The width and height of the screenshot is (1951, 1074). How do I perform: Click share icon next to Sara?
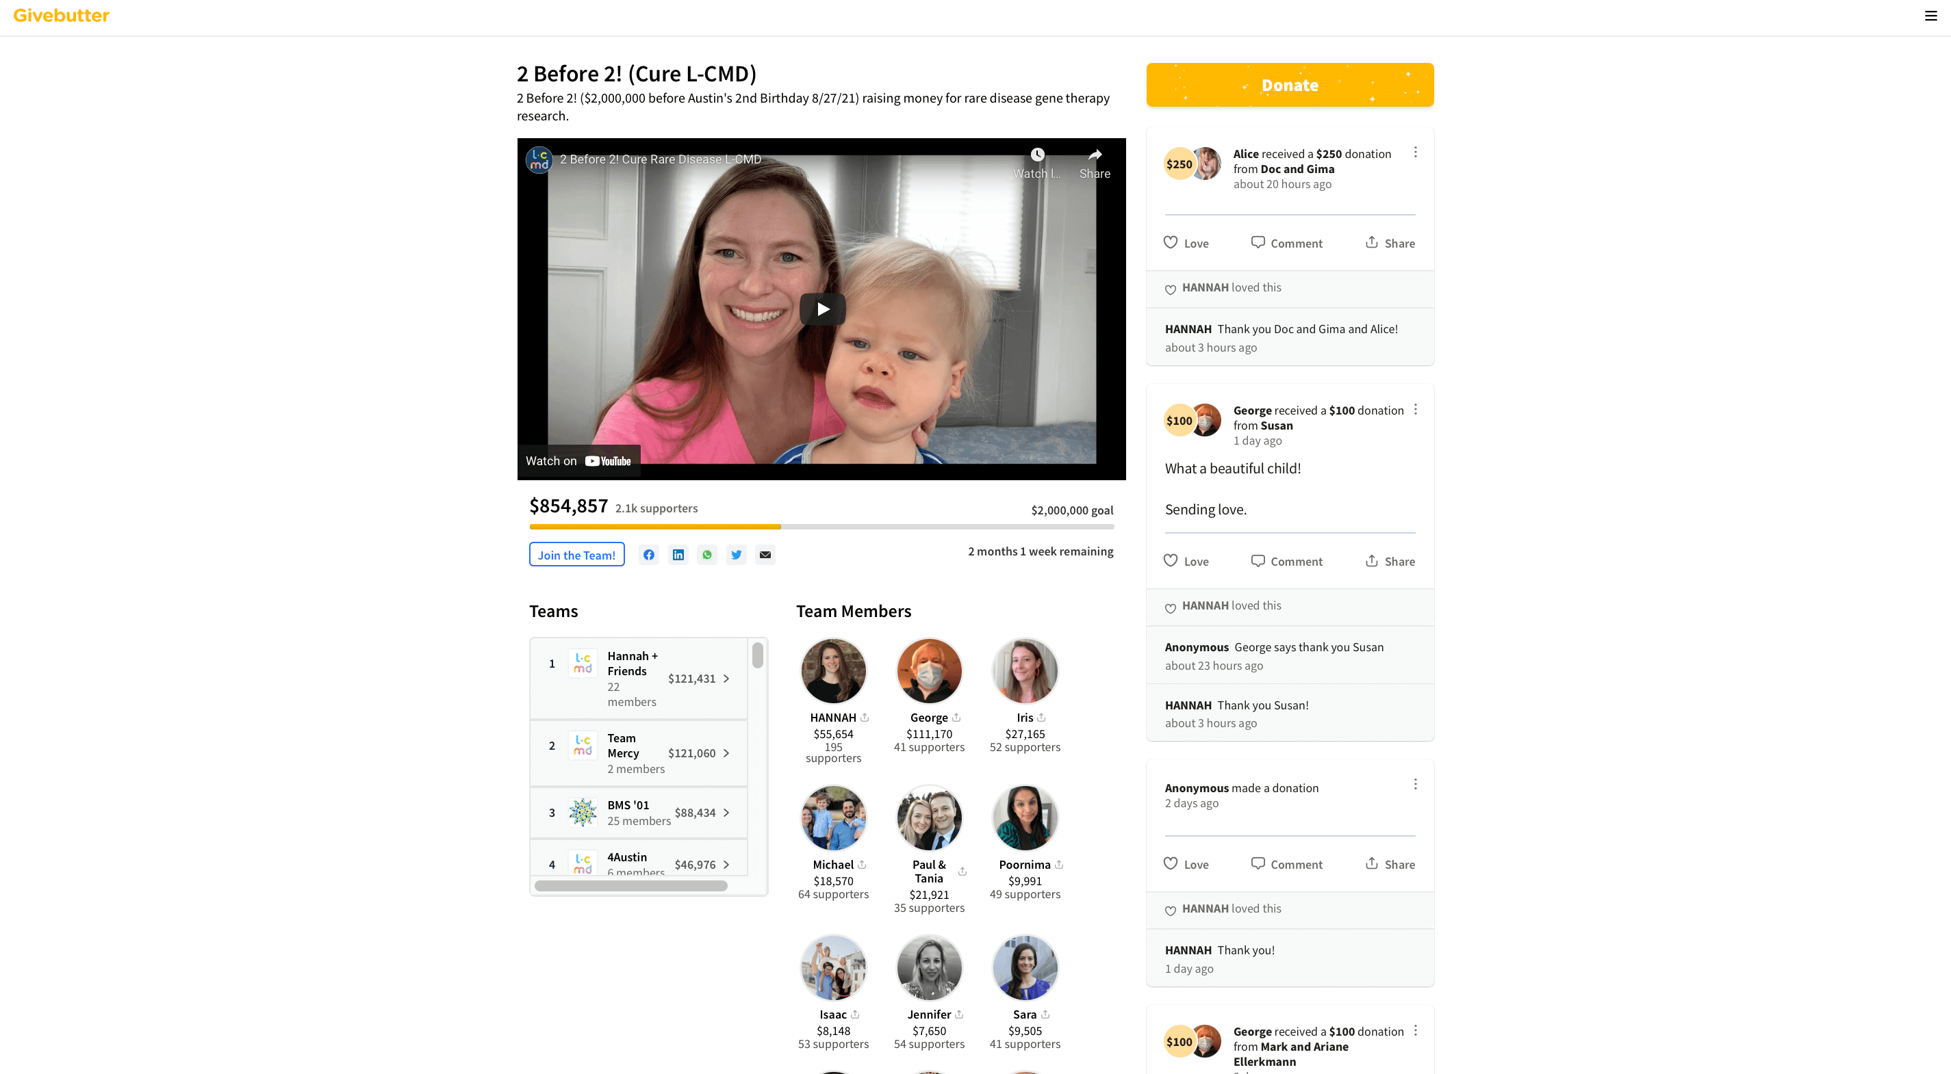point(1045,1013)
